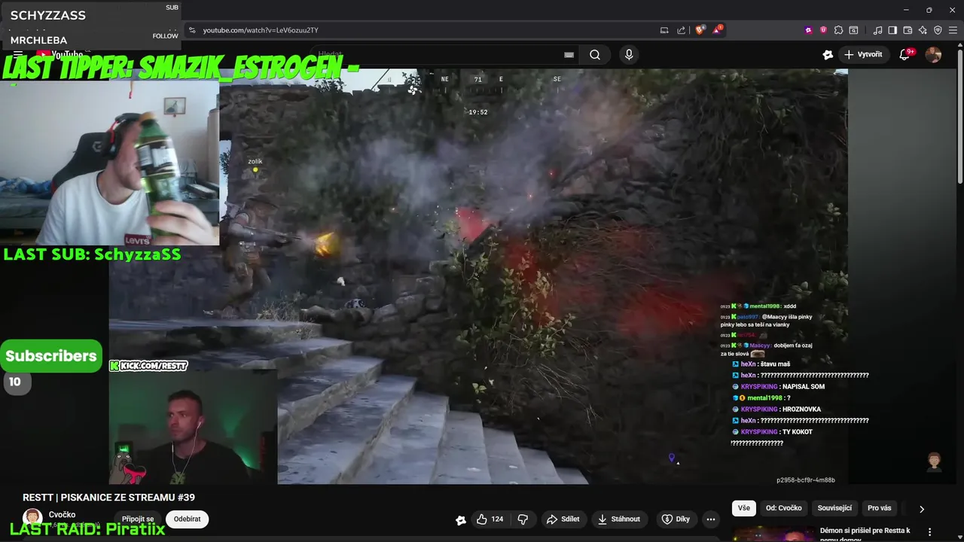Viewport: 964px width, 542px height.
Task: Open the extensions puzzle-piece menu
Action: [838, 30]
